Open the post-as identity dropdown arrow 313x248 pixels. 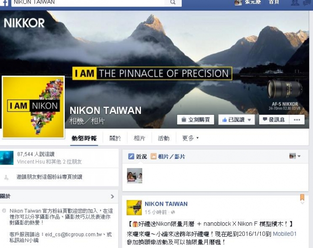pos(299,156)
